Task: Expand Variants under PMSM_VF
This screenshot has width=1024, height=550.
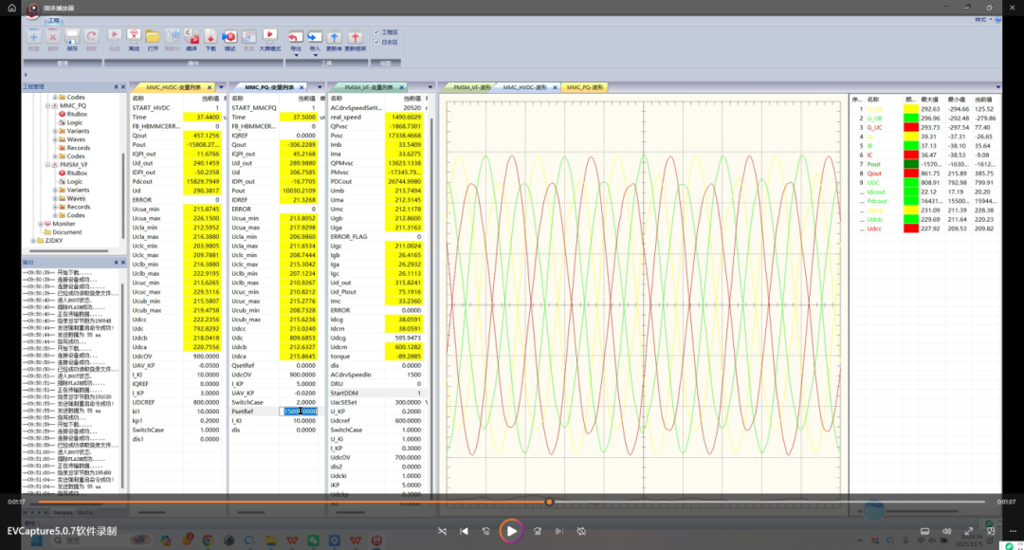Action: (56, 190)
